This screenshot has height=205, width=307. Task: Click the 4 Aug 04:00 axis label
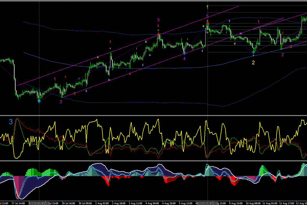(x=152, y=203)
